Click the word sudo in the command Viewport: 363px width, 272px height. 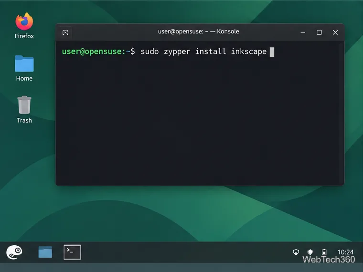click(x=149, y=52)
